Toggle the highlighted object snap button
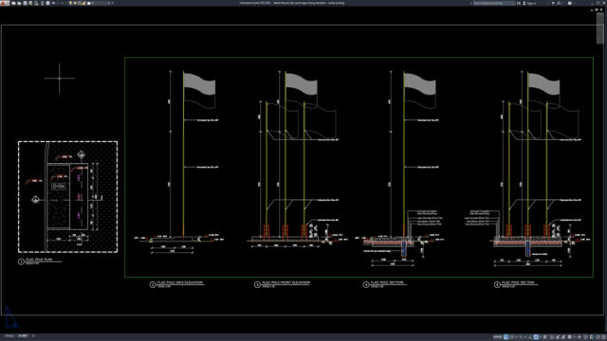The image size is (607, 341). click(536, 337)
